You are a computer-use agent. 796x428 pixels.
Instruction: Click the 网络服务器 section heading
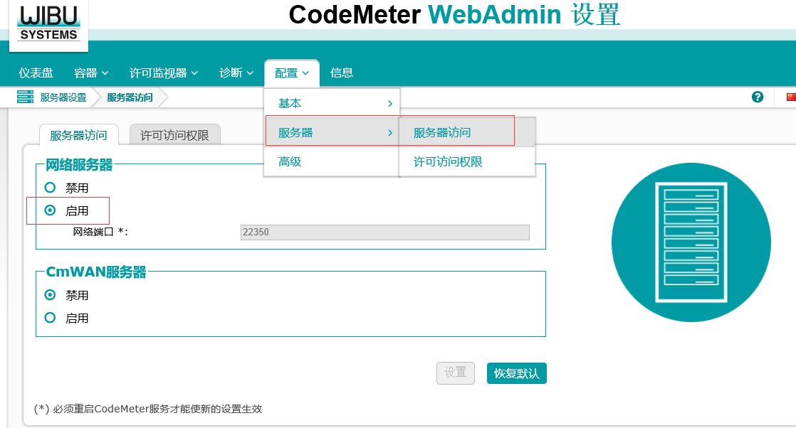click(x=79, y=165)
